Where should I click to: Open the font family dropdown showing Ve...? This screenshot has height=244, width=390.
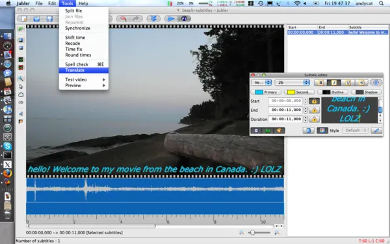click(x=261, y=83)
